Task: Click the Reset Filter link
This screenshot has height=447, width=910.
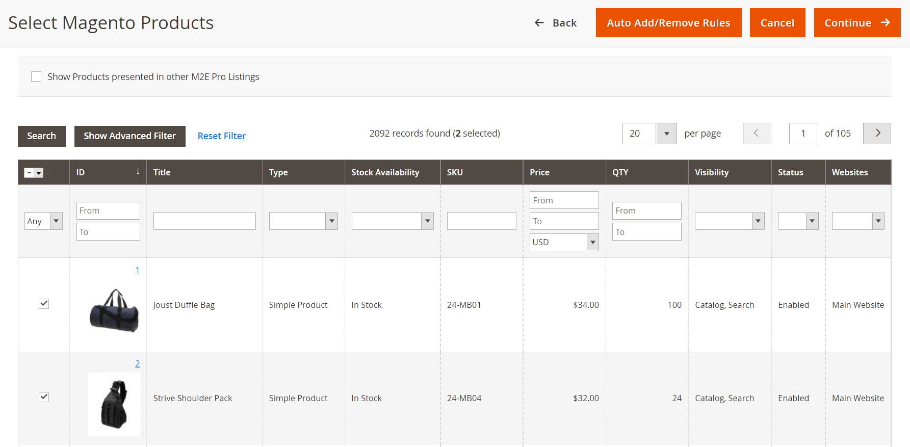Action: (221, 136)
